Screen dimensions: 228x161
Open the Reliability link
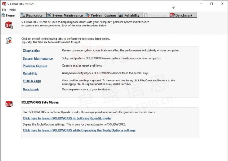[x=30, y=74]
